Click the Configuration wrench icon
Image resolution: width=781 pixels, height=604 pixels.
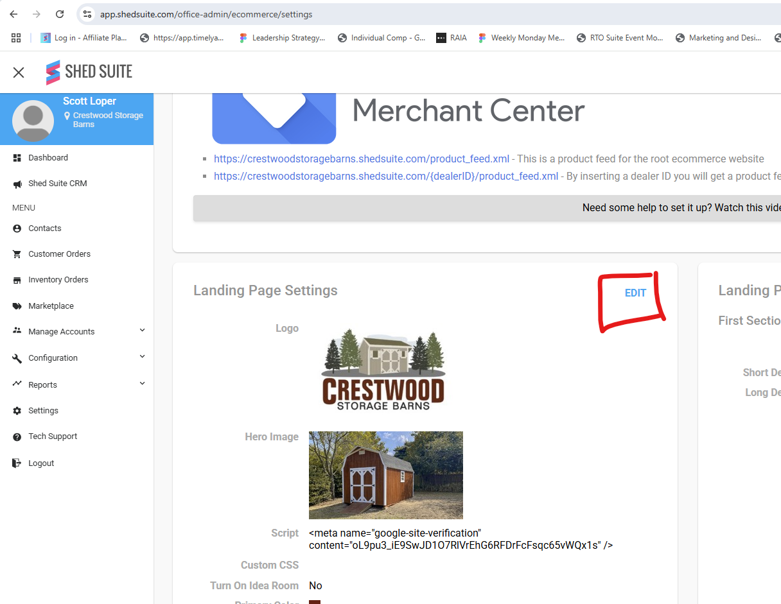click(x=17, y=358)
